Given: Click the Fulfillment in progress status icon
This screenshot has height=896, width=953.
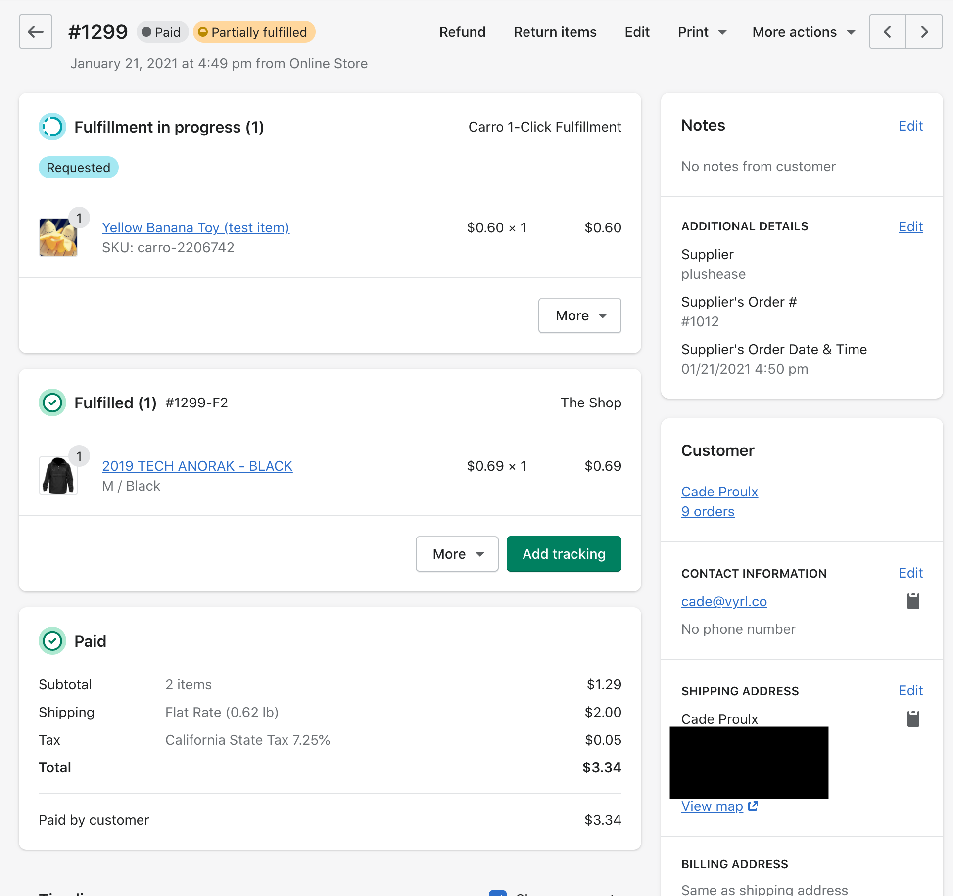Looking at the screenshot, I should (52, 127).
